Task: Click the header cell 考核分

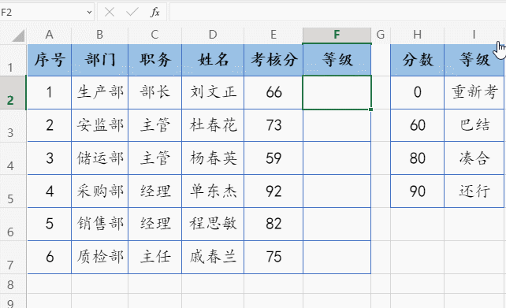Action: click(x=273, y=60)
